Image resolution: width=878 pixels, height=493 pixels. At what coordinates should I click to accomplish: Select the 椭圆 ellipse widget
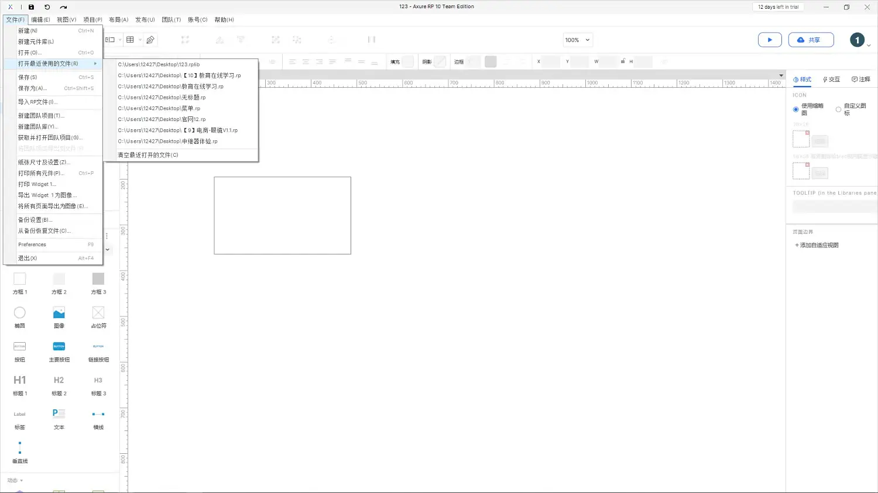pyautogui.click(x=20, y=316)
